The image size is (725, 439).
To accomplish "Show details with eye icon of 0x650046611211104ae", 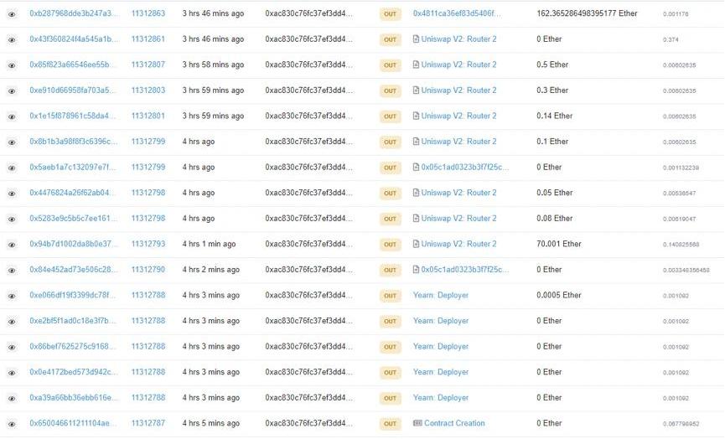I will pos(12,424).
